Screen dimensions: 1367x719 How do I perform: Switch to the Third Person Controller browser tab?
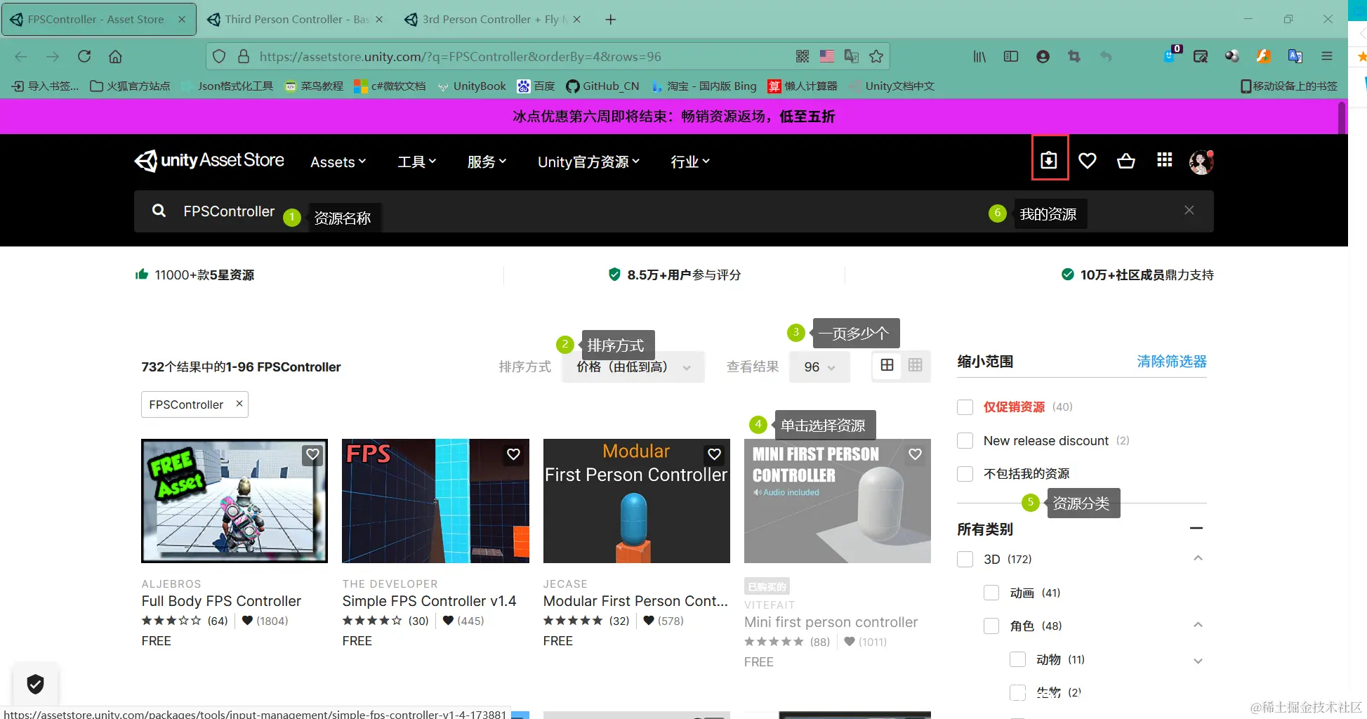click(294, 19)
